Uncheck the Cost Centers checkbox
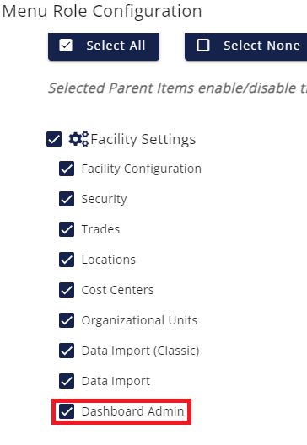 67,290
